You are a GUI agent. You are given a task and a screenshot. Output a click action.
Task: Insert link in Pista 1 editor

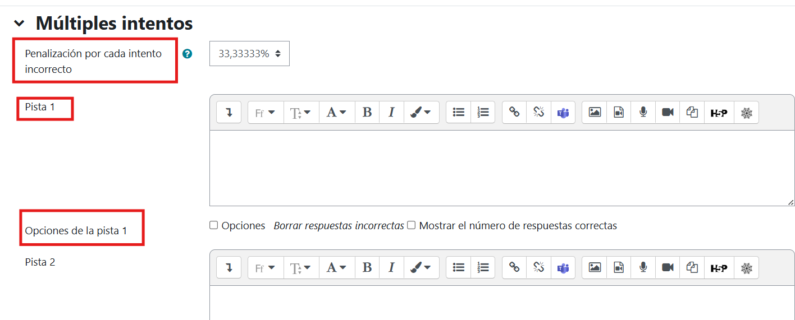pos(514,113)
